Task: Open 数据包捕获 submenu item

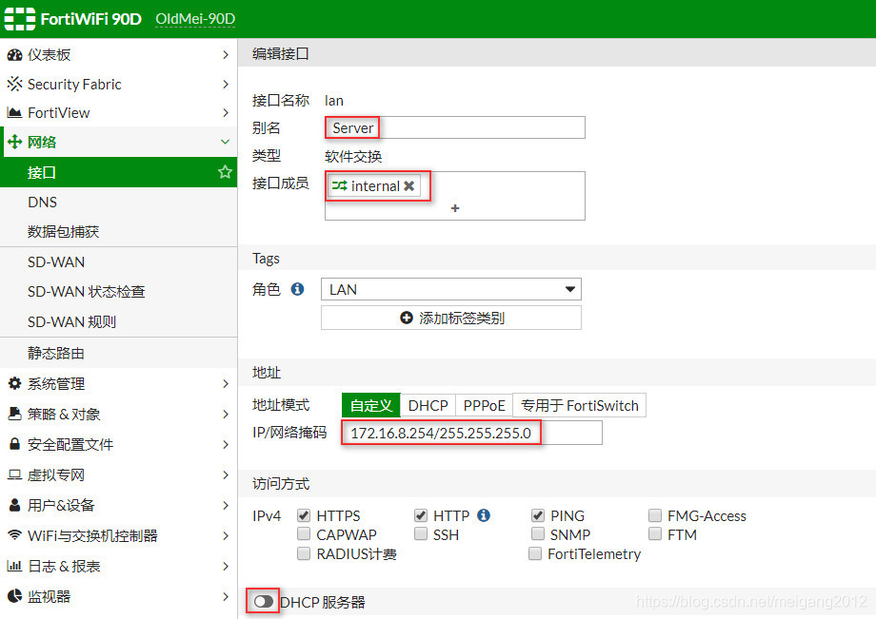Action: pyautogui.click(x=118, y=231)
